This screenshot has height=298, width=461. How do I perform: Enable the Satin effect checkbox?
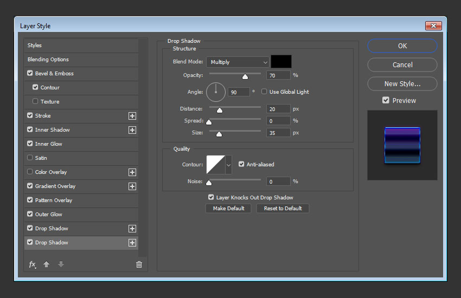point(30,158)
